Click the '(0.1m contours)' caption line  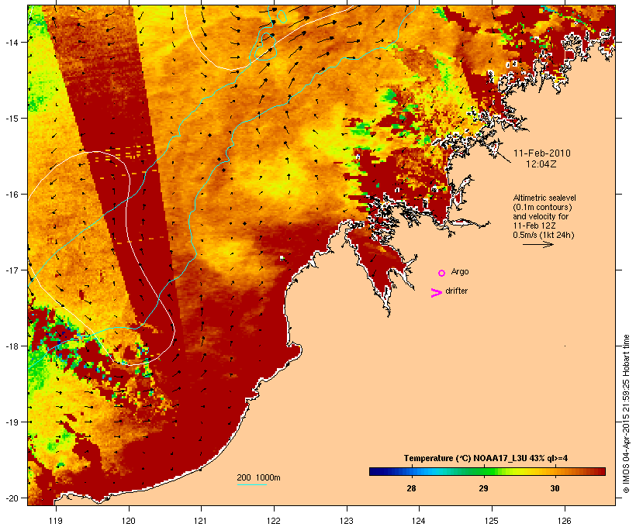click(x=543, y=207)
